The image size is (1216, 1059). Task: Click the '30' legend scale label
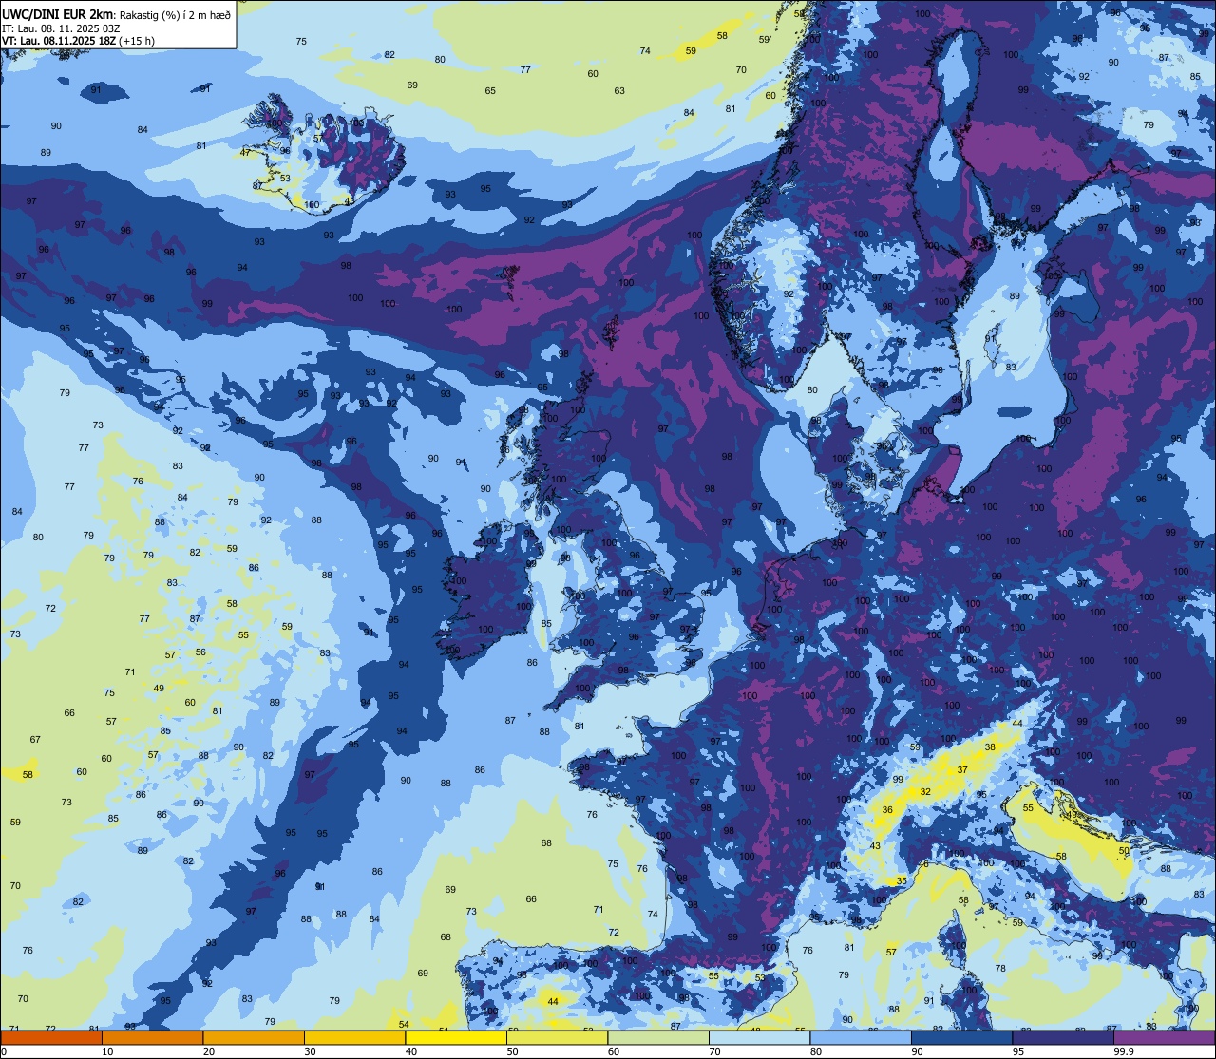[310, 1050]
